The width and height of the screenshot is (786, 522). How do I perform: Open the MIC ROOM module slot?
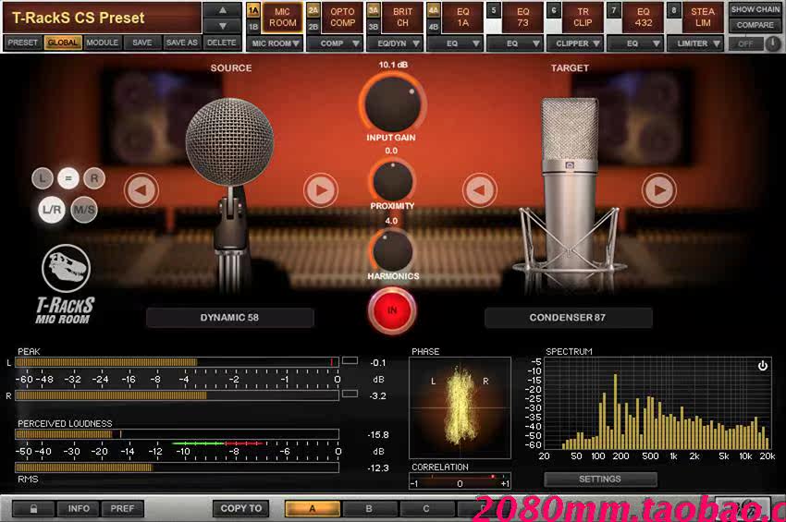[x=282, y=18]
